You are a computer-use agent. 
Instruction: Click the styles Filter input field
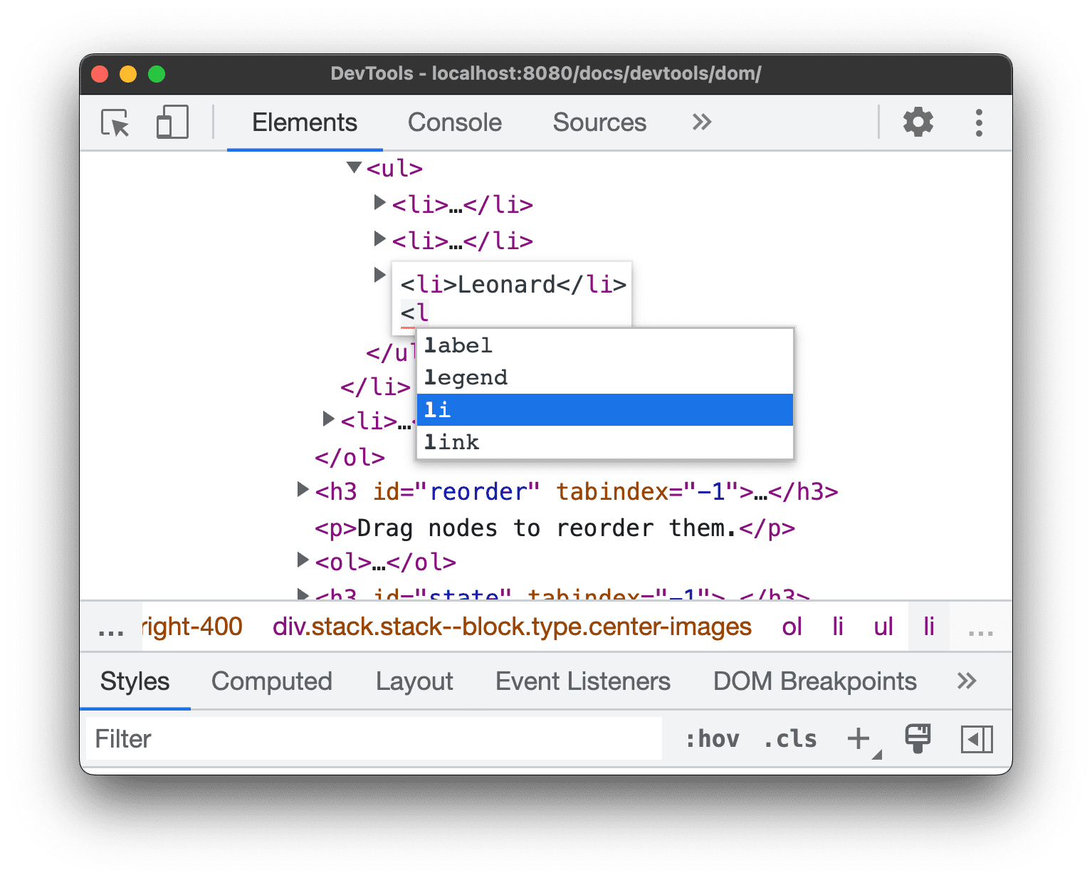(x=285, y=739)
